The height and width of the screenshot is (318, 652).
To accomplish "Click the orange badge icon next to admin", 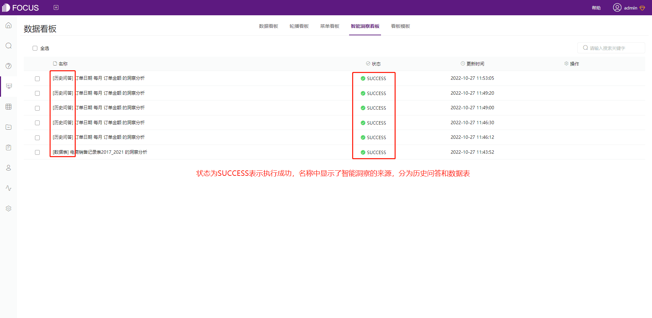I will click(642, 8).
